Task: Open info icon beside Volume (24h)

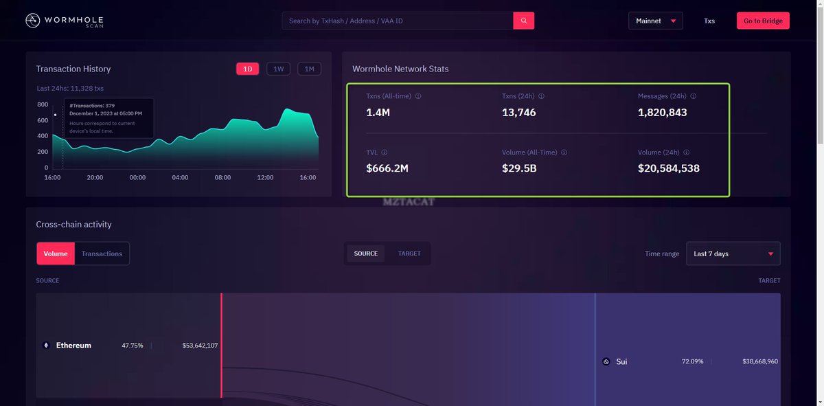Action: (x=686, y=153)
